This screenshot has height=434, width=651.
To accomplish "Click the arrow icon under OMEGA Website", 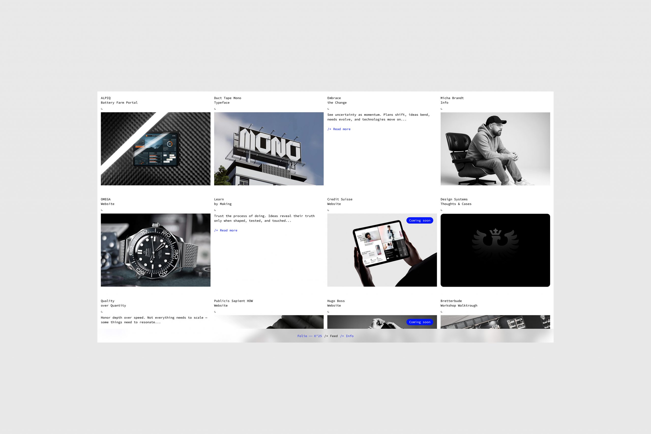I will [x=102, y=210].
